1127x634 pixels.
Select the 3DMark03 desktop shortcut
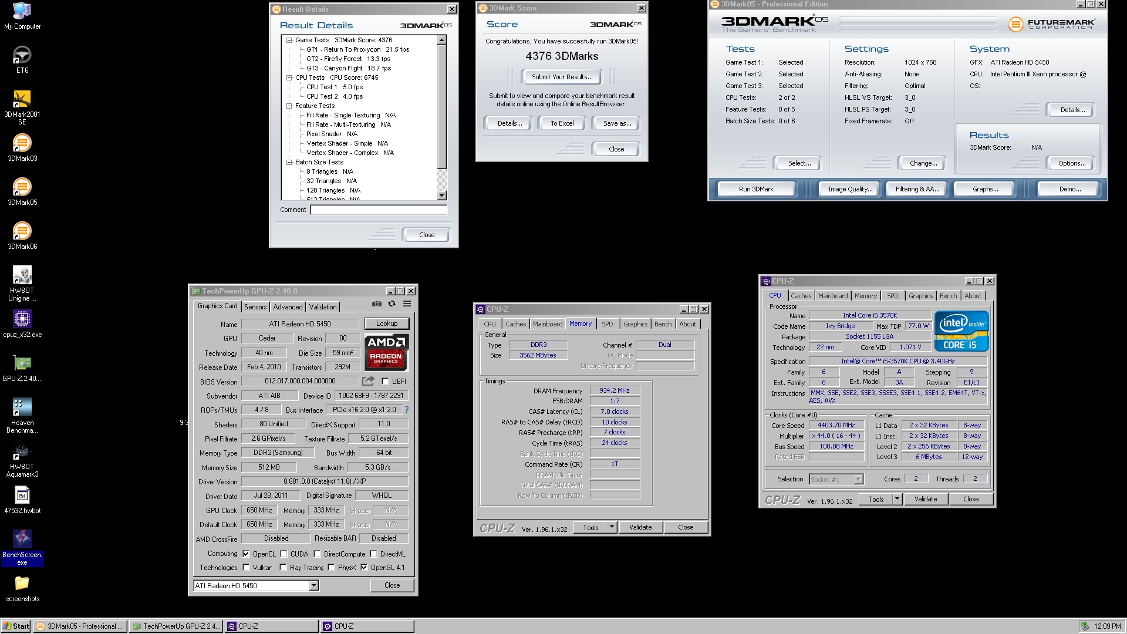pyautogui.click(x=22, y=147)
